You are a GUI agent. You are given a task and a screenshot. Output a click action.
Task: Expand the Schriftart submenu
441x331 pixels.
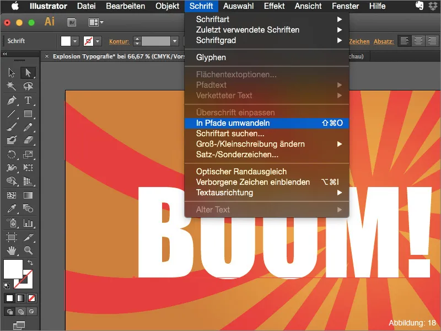tap(267, 19)
